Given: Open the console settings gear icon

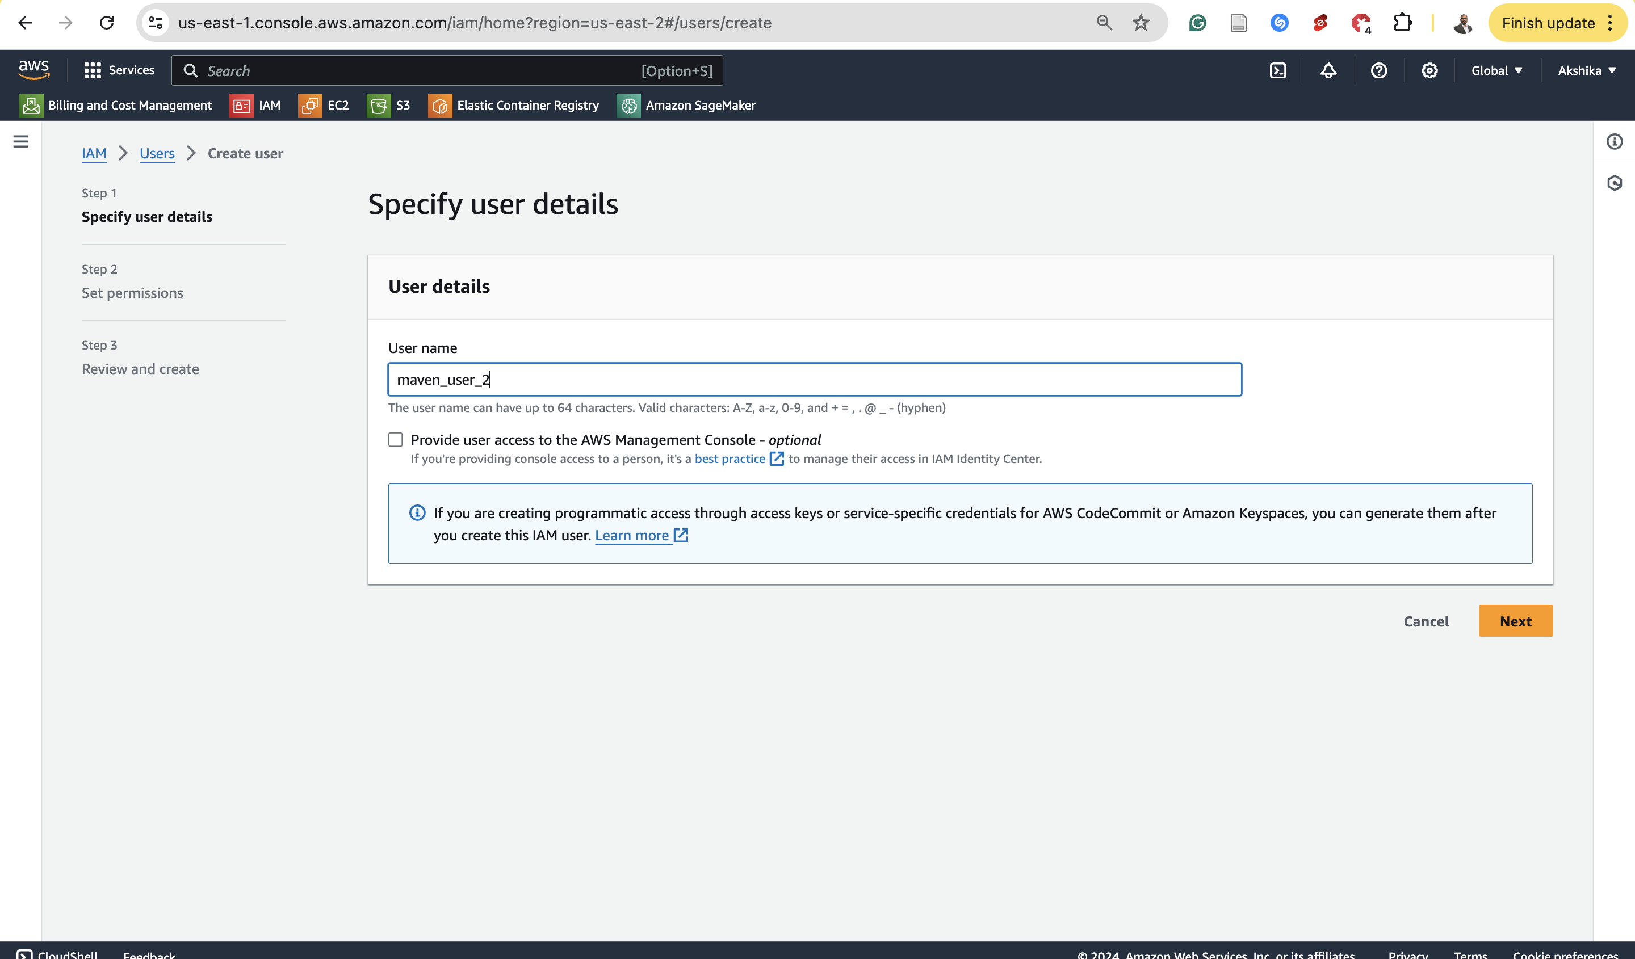Looking at the screenshot, I should coord(1429,71).
